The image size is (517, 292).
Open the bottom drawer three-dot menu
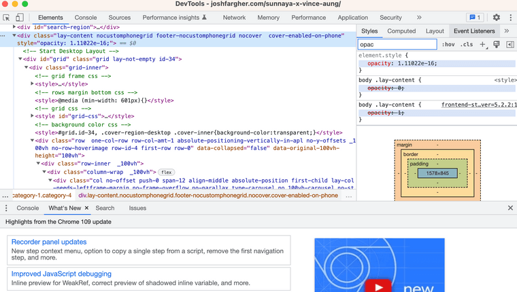tap(7, 208)
